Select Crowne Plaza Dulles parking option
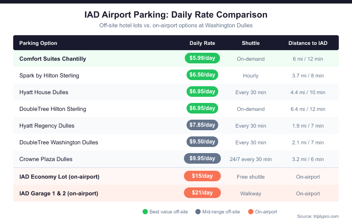Screen dimensions: 352x220 click(46, 159)
